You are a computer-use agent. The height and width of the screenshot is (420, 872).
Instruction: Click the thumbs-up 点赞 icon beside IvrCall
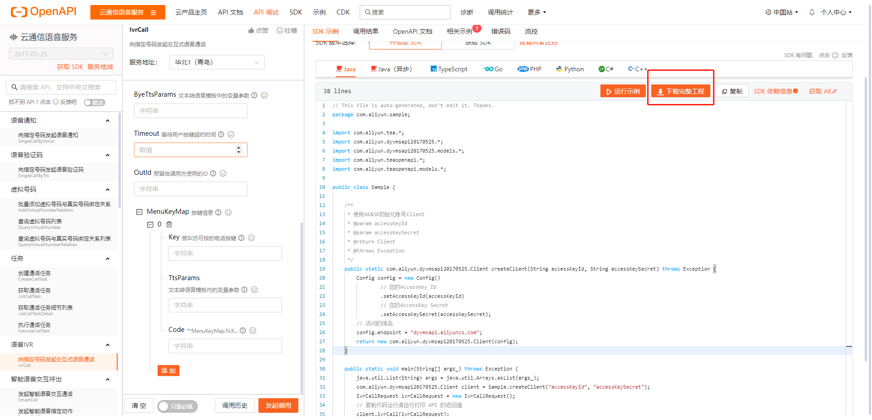250,30
